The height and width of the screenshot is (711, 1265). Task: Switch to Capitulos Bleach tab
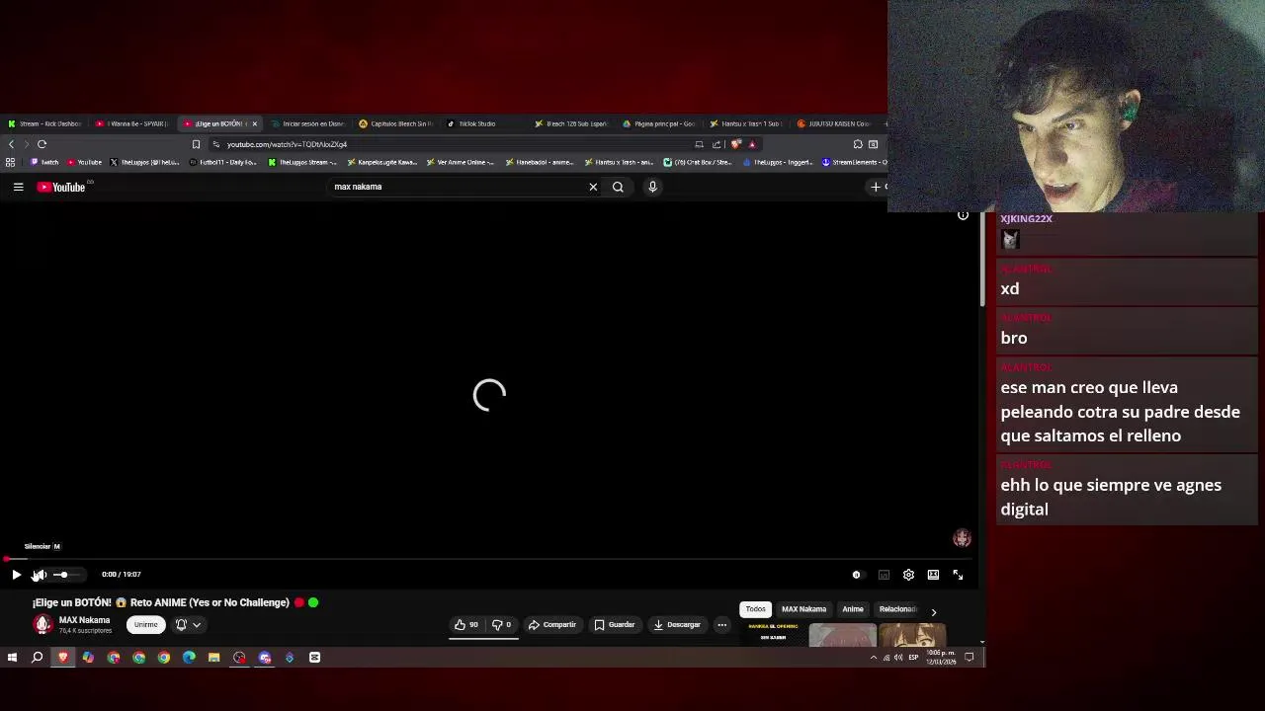tap(395, 123)
